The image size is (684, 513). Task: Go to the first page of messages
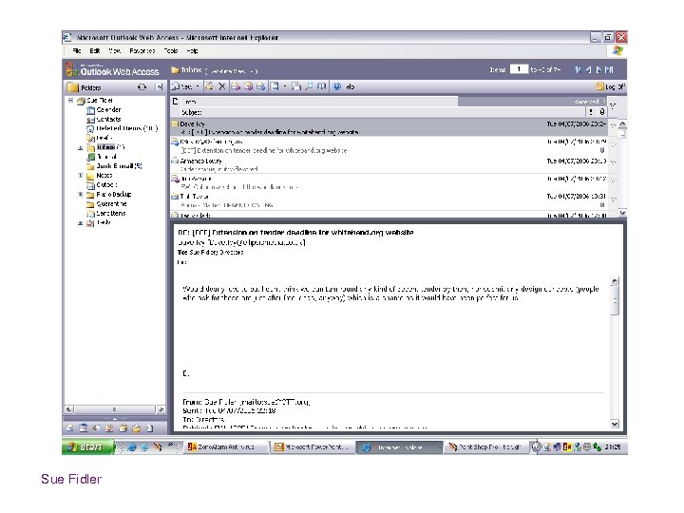578,69
